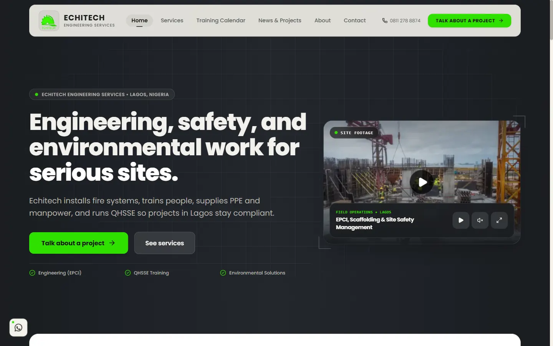Play the site footage video with the center play icon
Screen dimensions: 553x346
point(422,182)
